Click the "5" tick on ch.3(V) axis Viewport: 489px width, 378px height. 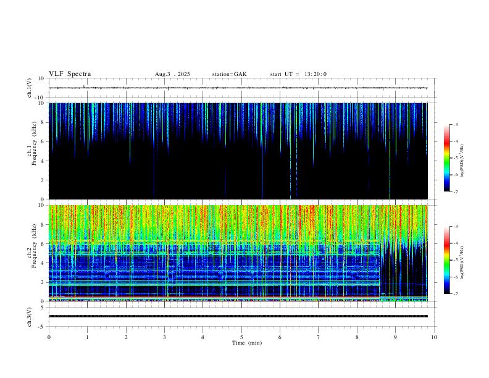point(43,308)
